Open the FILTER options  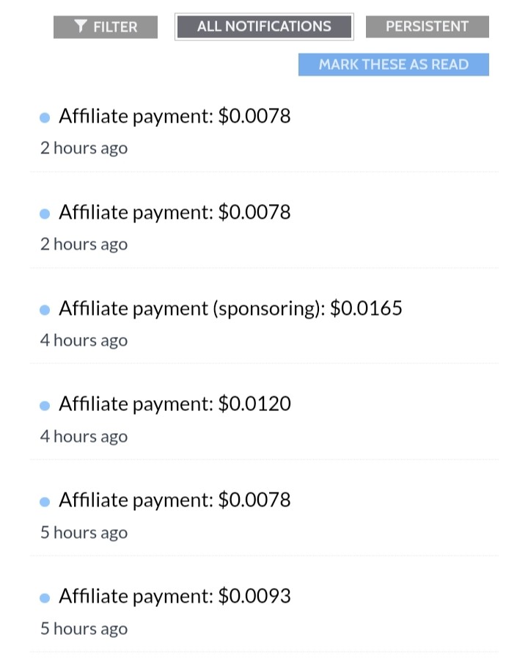coord(106,26)
